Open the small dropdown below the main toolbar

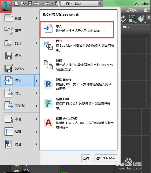pyautogui.click(x=126, y=27)
